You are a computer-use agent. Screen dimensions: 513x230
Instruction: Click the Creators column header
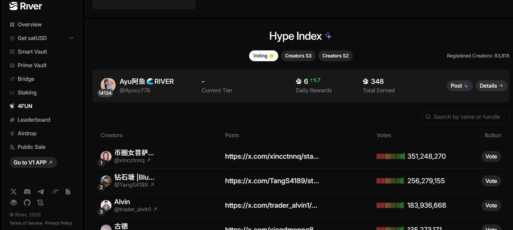pos(112,136)
